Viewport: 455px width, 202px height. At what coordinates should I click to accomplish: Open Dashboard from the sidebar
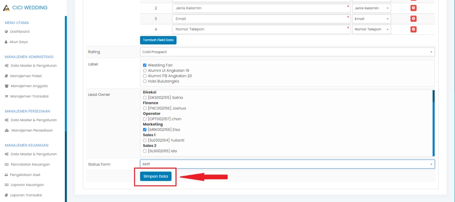pos(20,32)
